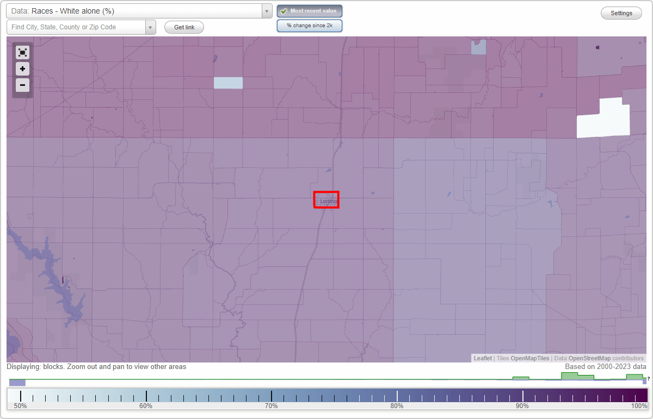Click the fit-to-bounds icon above zoom controls
Screen dimensions: 653x419
coord(22,52)
